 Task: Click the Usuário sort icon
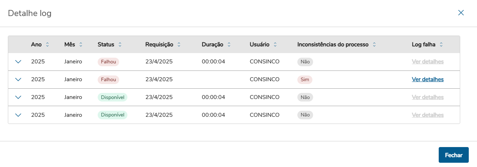point(275,45)
